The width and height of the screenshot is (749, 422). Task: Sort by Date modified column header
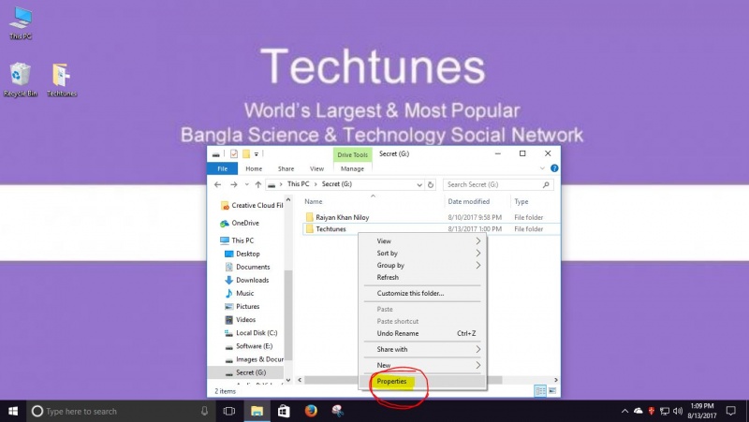coord(469,201)
